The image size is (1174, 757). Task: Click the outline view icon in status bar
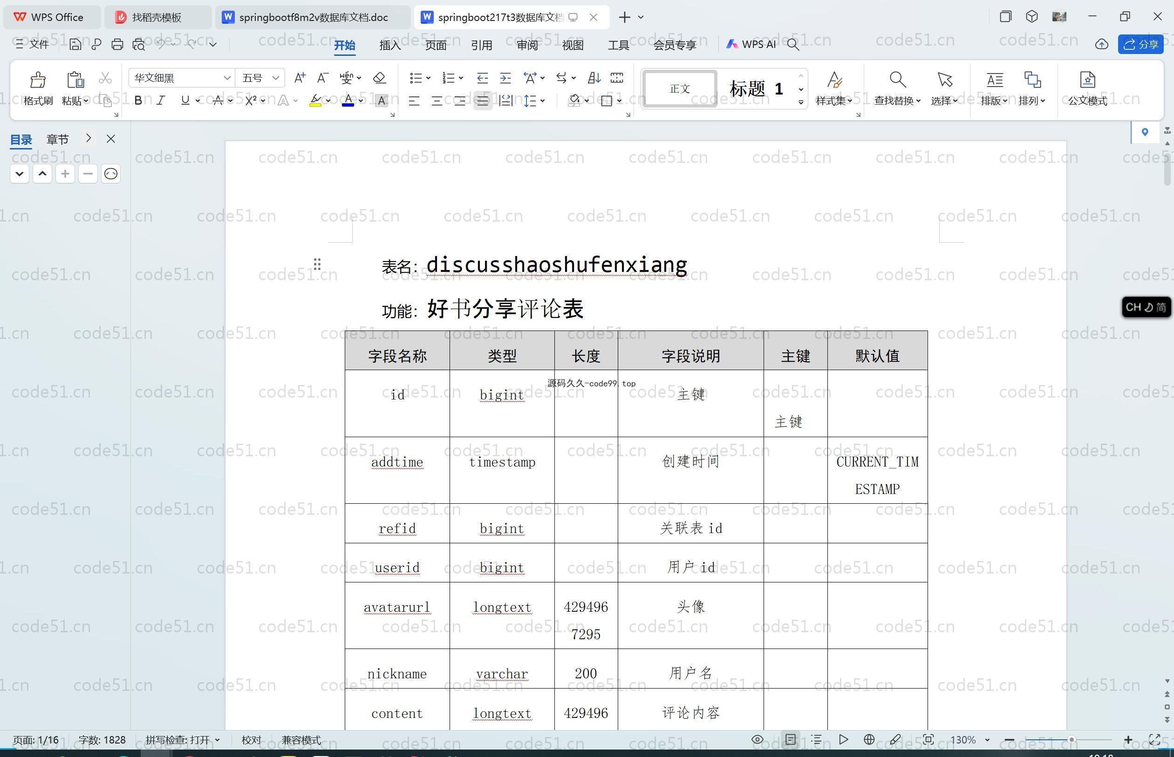point(816,739)
